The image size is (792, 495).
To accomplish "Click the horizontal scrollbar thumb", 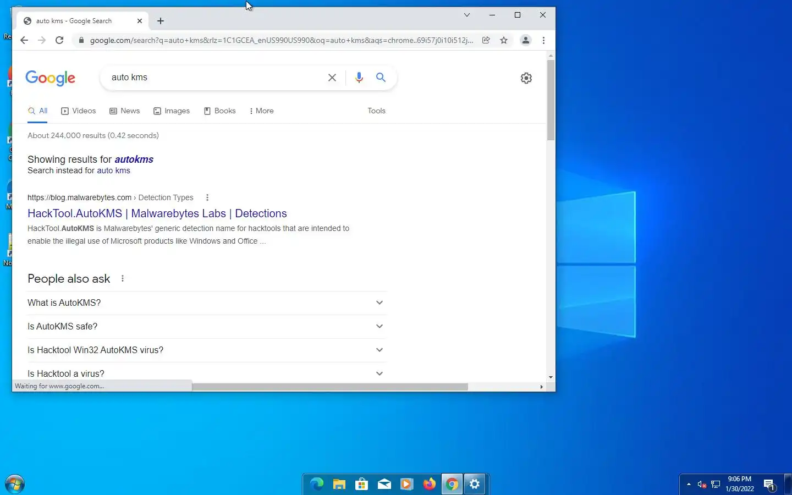I will (330, 387).
